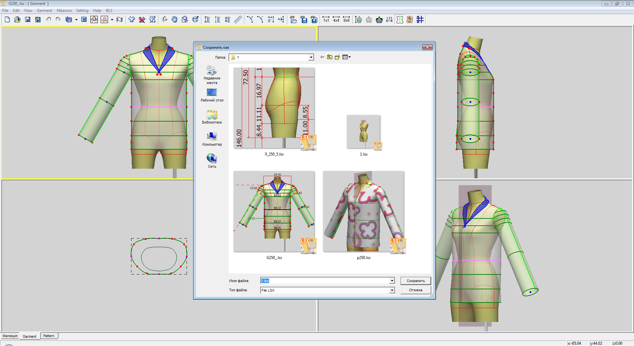Select the 4x4 grid size icon
Screen dimensions: 634x346
pos(336,20)
